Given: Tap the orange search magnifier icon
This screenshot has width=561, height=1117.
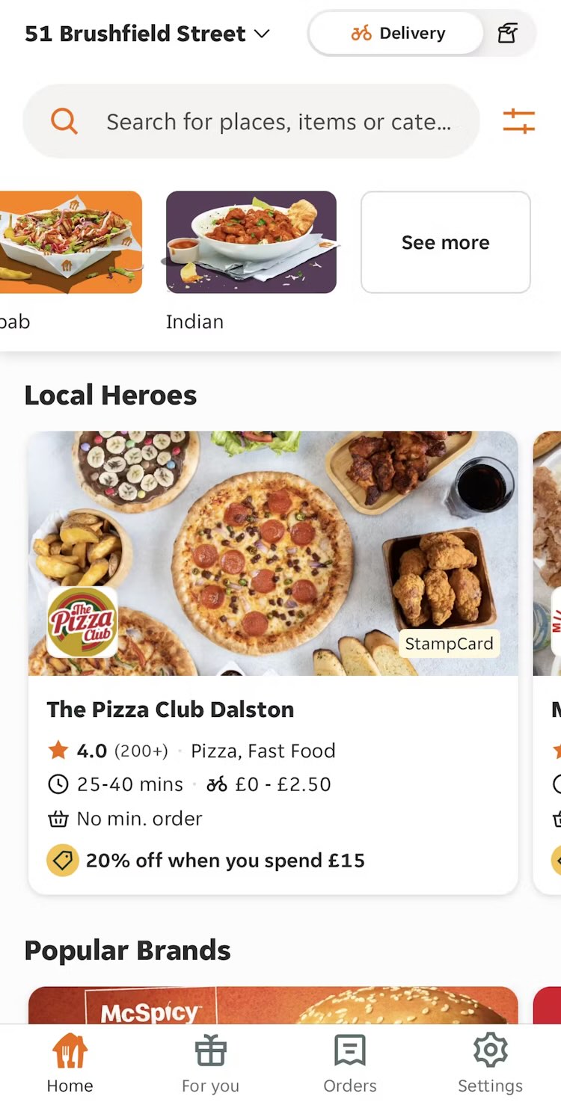Looking at the screenshot, I should [64, 121].
